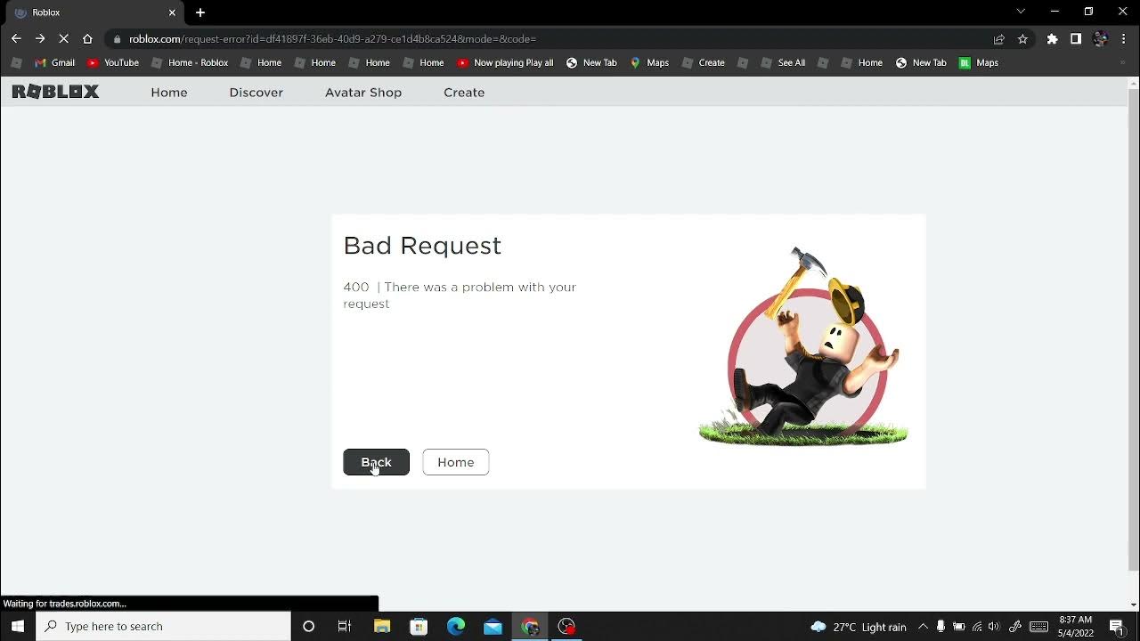Viewport: 1140px width, 641px height.
Task: Click the Home button on error page
Action: (456, 462)
